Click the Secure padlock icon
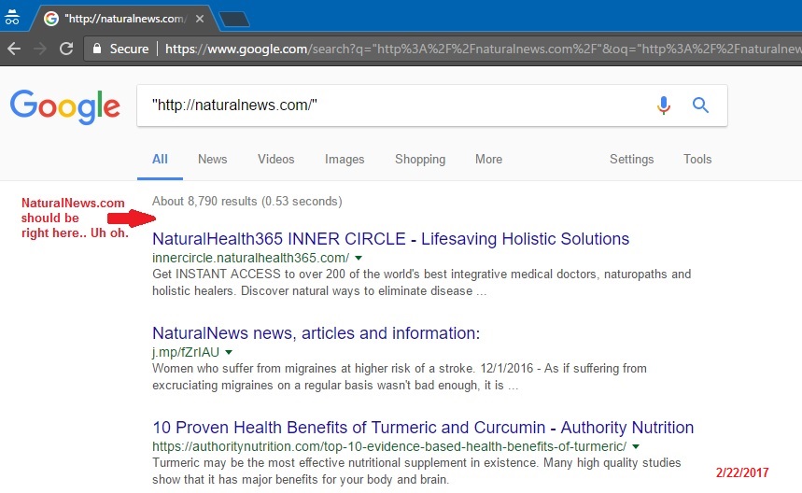This screenshot has width=802, height=493. pyautogui.click(x=97, y=49)
